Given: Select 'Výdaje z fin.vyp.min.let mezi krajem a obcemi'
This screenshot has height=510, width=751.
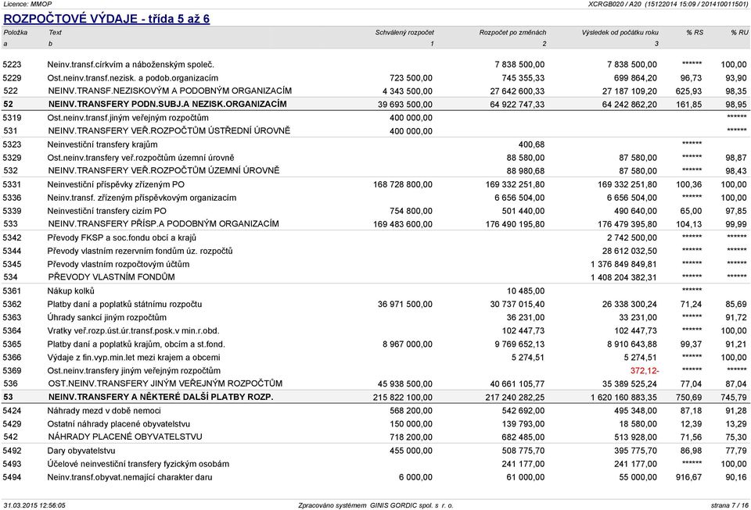Looking at the screenshot, I should click(134, 358).
